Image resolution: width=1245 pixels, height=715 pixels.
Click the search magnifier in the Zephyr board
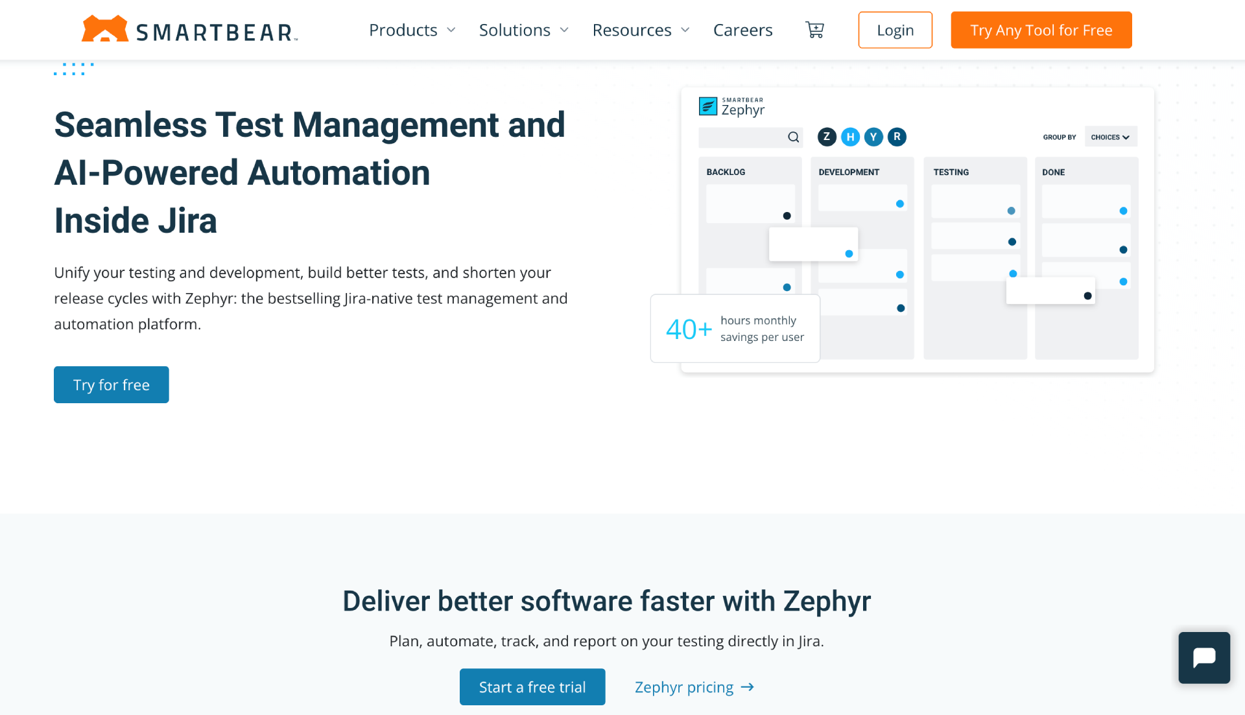pos(793,137)
